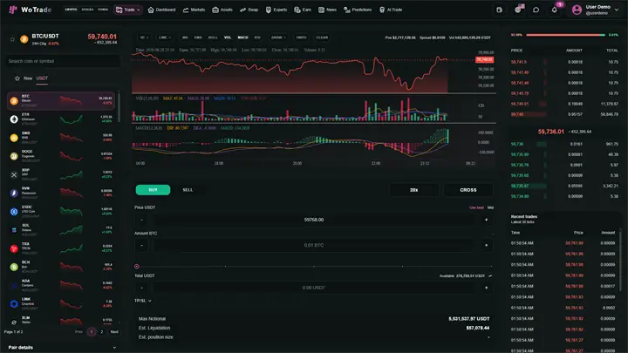Click Use best price link
This screenshot has width=628, height=353.
[476, 207]
